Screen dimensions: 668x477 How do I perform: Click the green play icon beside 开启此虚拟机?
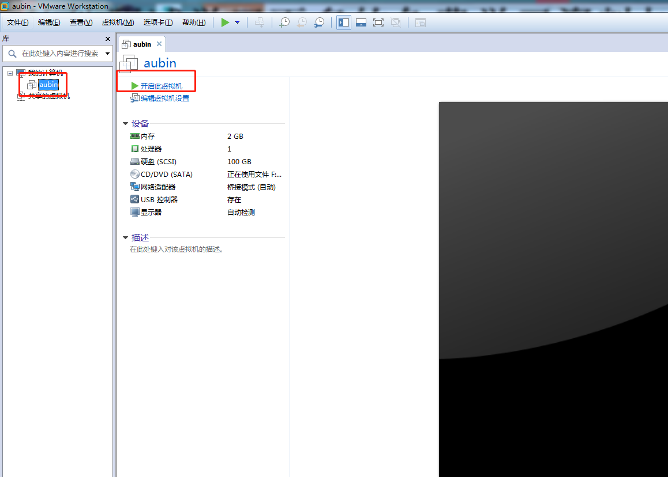(x=134, y=86)
